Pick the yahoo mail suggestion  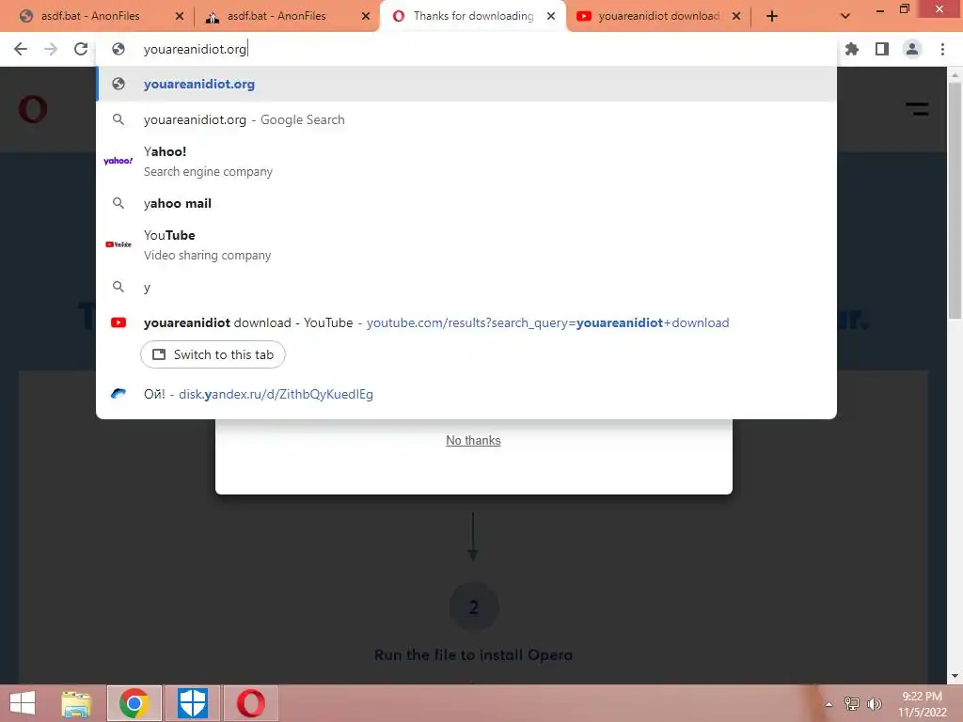pyautogui.click(x=466, y=203)
